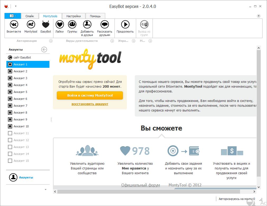
Task: Click the montytool logo
Action: (x=90, y=59)
